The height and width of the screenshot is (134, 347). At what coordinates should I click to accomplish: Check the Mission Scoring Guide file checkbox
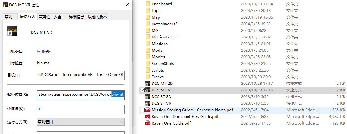click(x=142, y=110)
